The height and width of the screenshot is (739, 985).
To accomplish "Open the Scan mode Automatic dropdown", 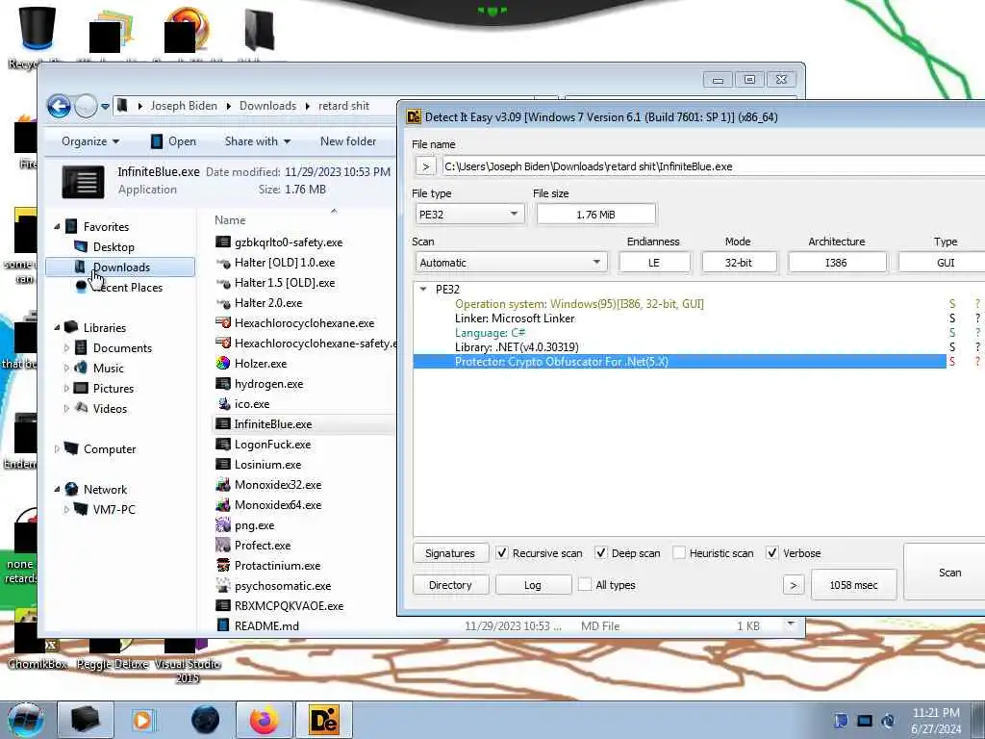I will (x=511, y=263).
